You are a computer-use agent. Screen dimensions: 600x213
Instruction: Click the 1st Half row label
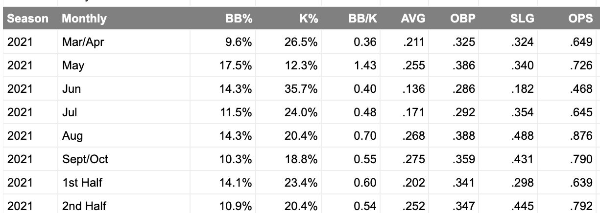82,183
